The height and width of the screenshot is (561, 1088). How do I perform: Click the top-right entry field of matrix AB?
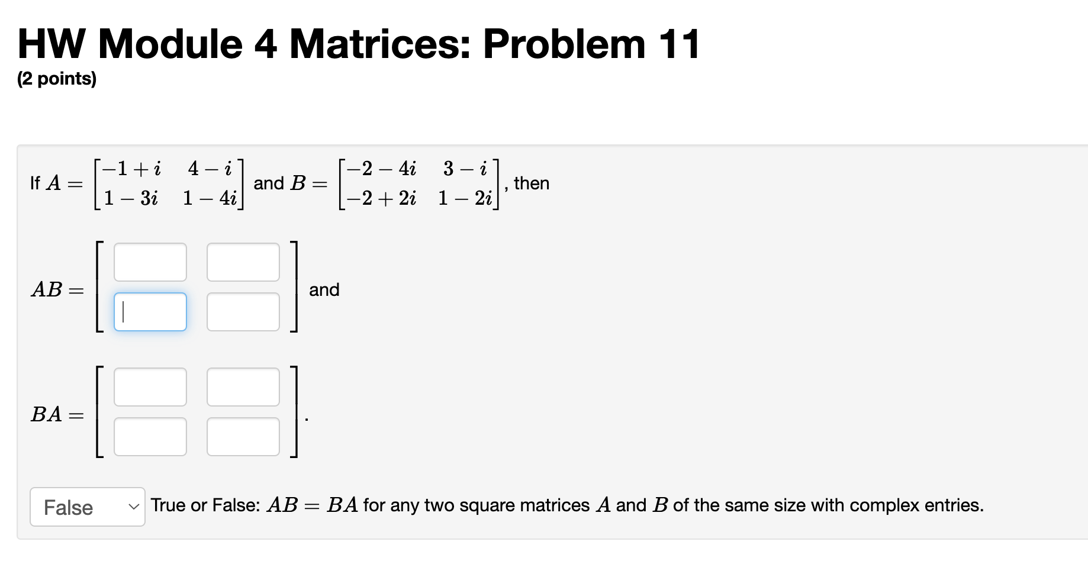243,262
